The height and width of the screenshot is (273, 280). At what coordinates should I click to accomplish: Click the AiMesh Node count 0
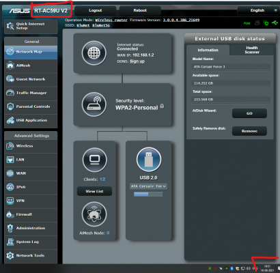pyautogui.click(x=108, y=233)
